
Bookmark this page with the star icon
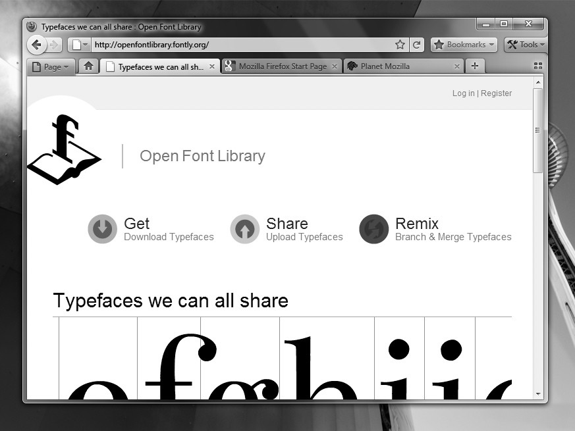tap(400, 45)
